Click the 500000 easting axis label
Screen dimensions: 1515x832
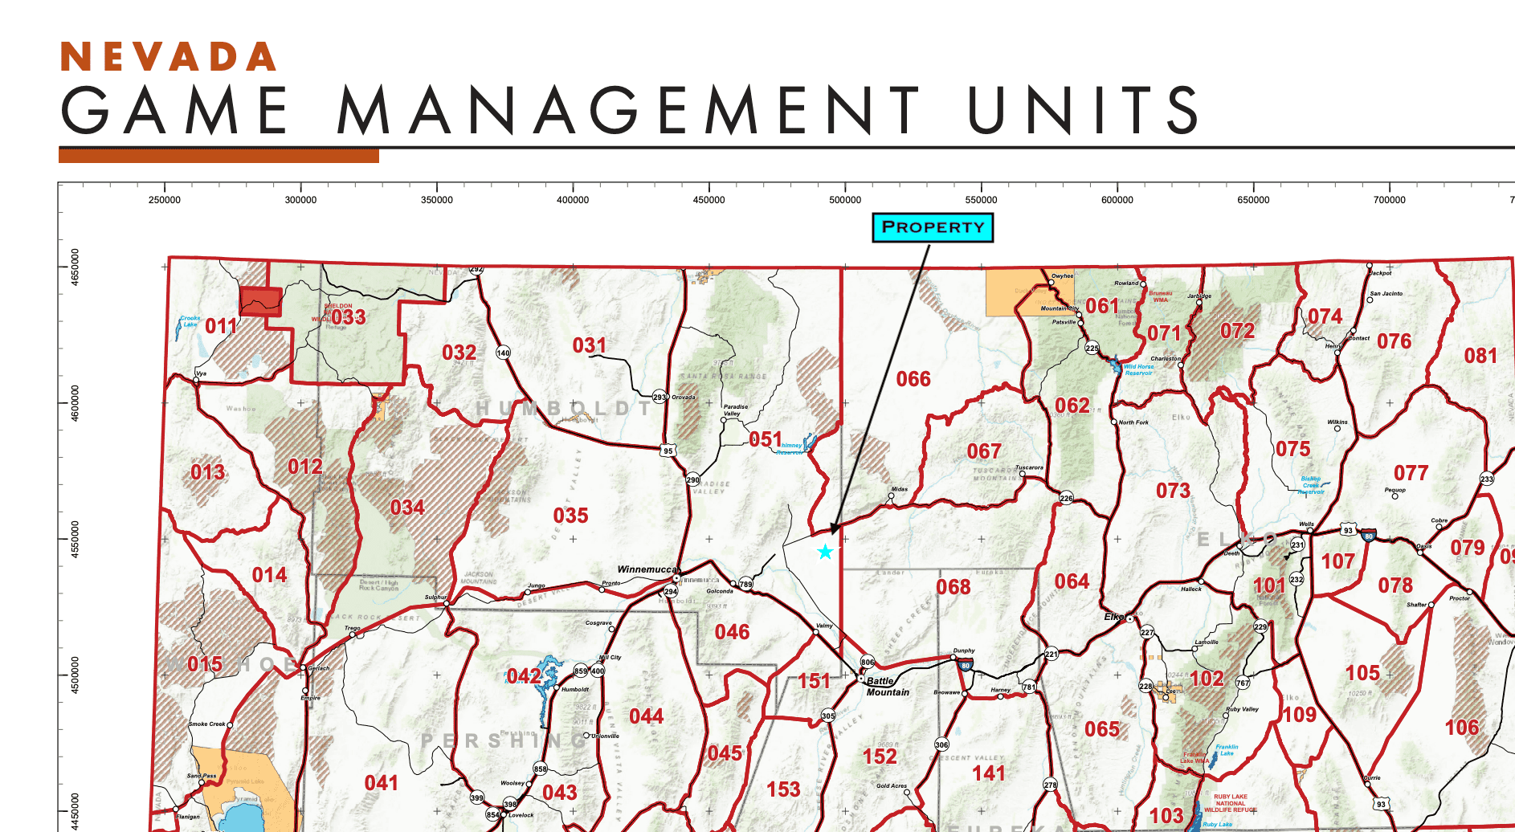tap(845, 200)
